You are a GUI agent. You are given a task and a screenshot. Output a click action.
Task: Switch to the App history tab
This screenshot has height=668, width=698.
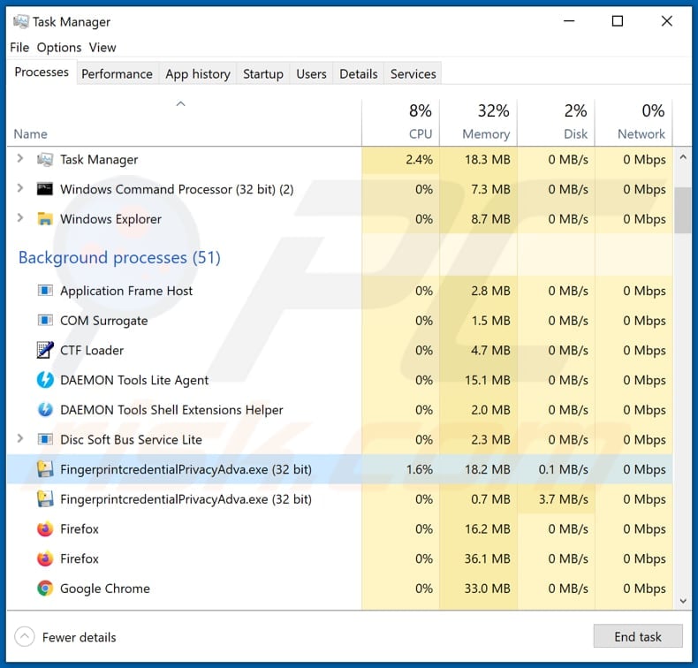click(198, 73)
